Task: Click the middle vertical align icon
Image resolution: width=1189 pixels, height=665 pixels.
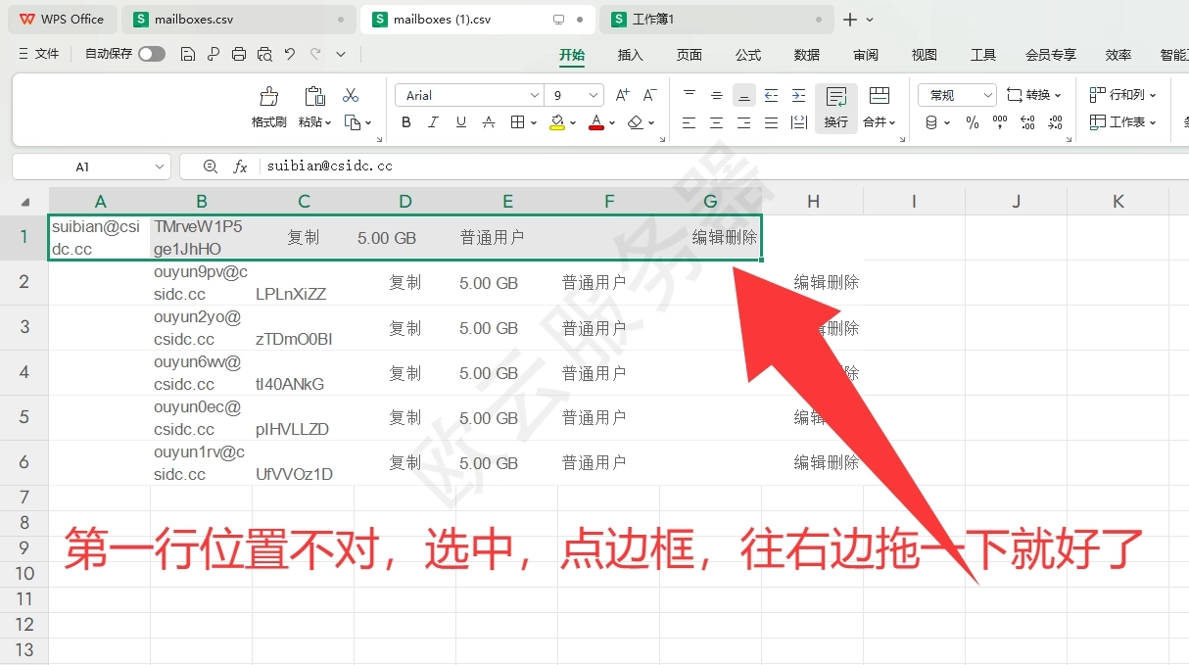Action: 717,95
